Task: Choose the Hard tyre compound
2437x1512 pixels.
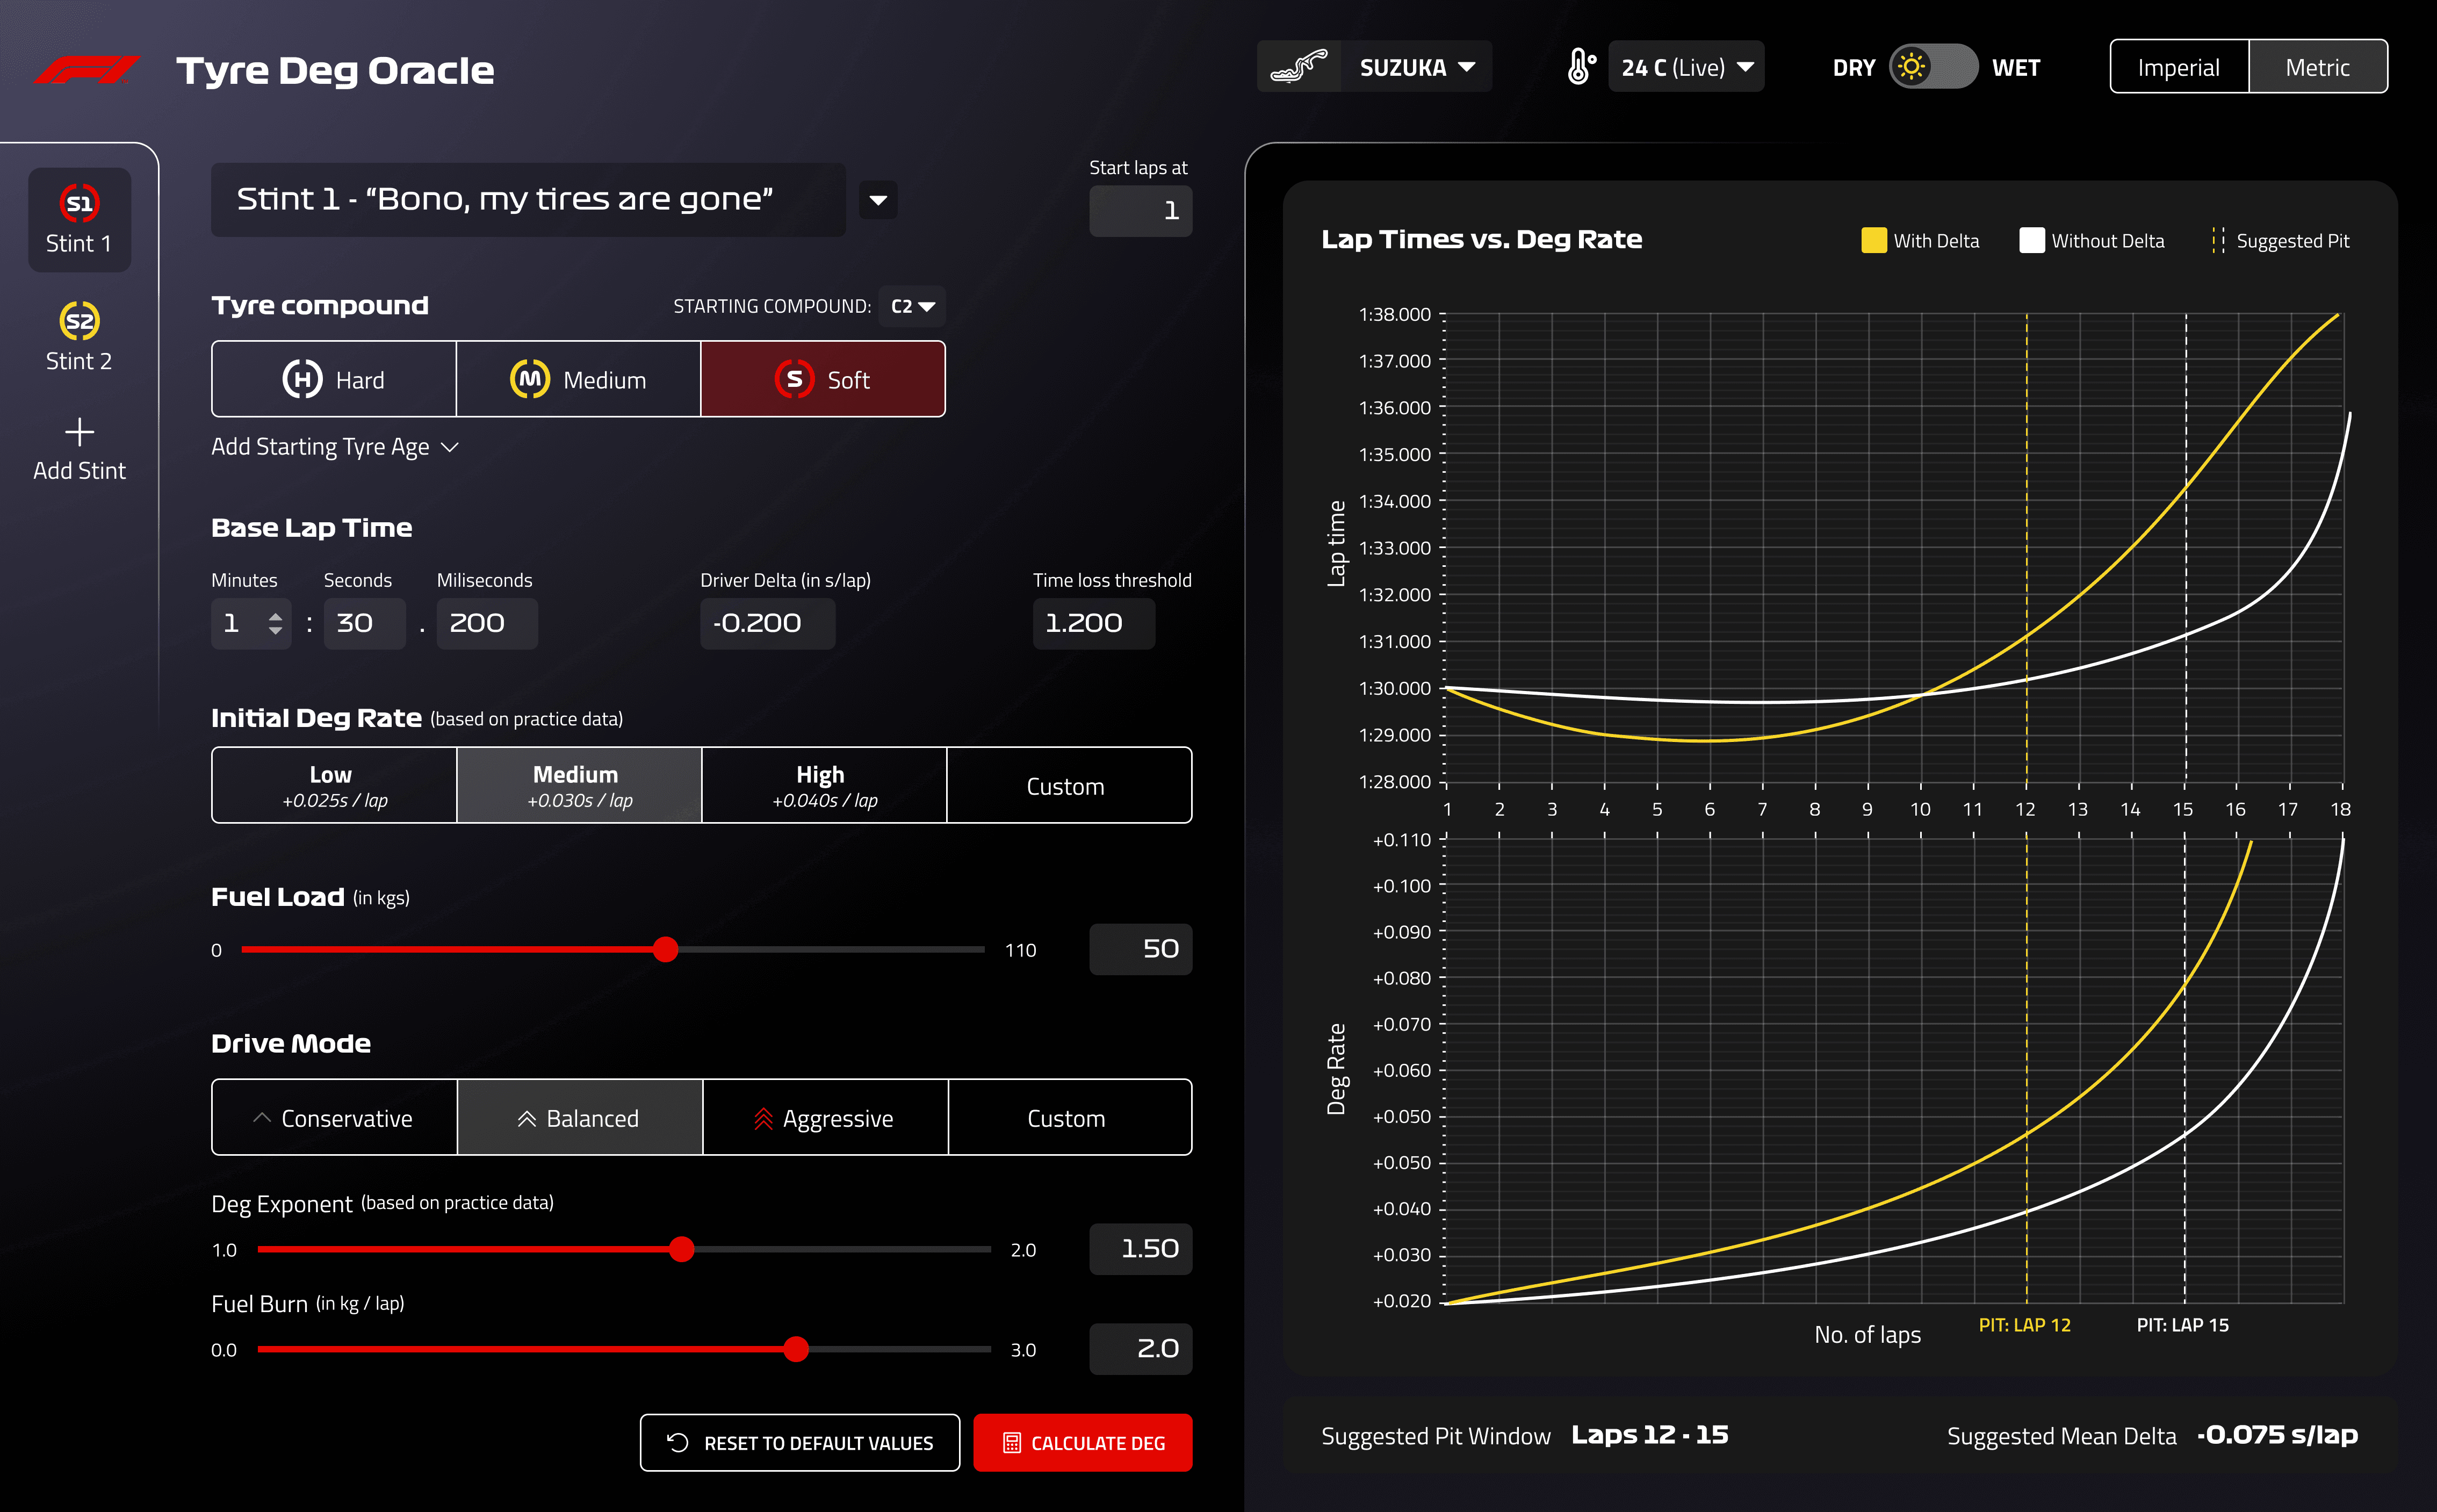Action: (334, 380)
